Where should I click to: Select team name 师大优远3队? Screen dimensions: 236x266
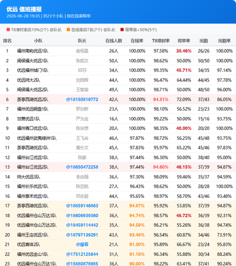[29, 177]
